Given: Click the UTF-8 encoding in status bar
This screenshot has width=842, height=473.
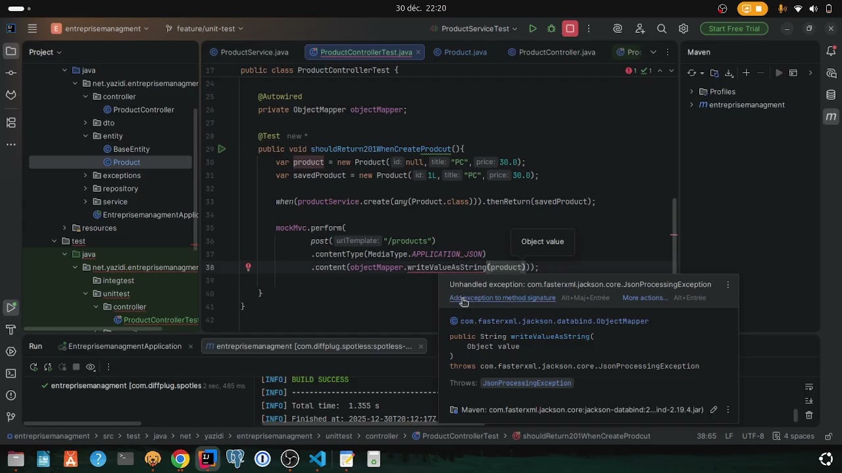Looking at the screenshot, I should (753, 436).
